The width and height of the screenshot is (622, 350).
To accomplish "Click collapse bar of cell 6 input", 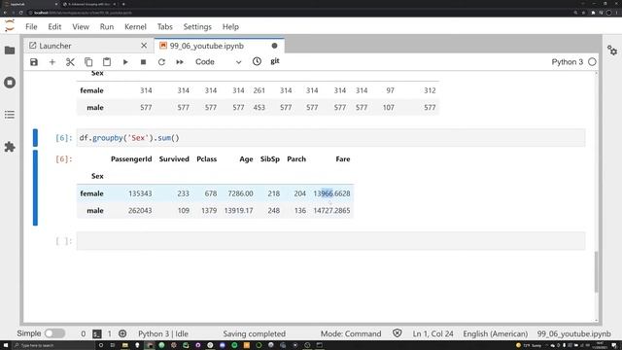I will pos(35,138).
